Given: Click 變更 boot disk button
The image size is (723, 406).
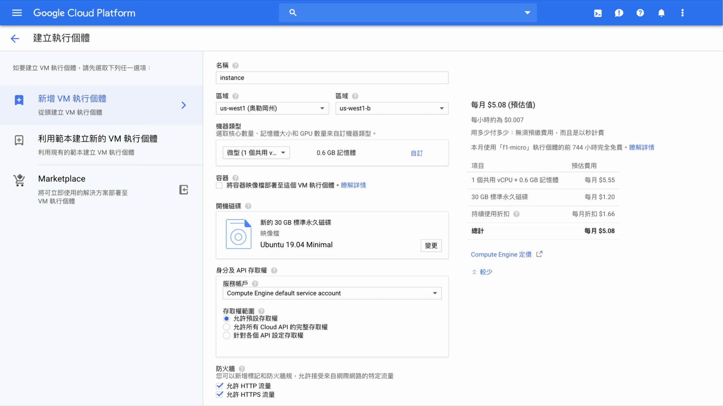Looking at the screenshot, I should pyautogui.click(x=430, y=245).
